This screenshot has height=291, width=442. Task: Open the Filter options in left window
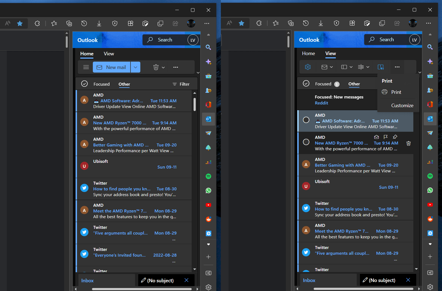pyautogui.click(x=181, y=84)
